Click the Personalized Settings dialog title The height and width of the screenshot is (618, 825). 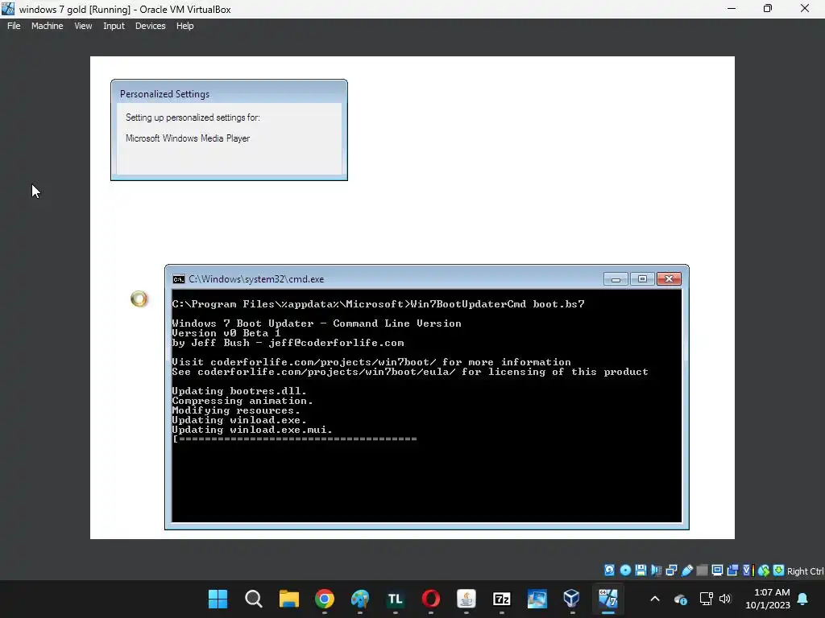(164, 94)
